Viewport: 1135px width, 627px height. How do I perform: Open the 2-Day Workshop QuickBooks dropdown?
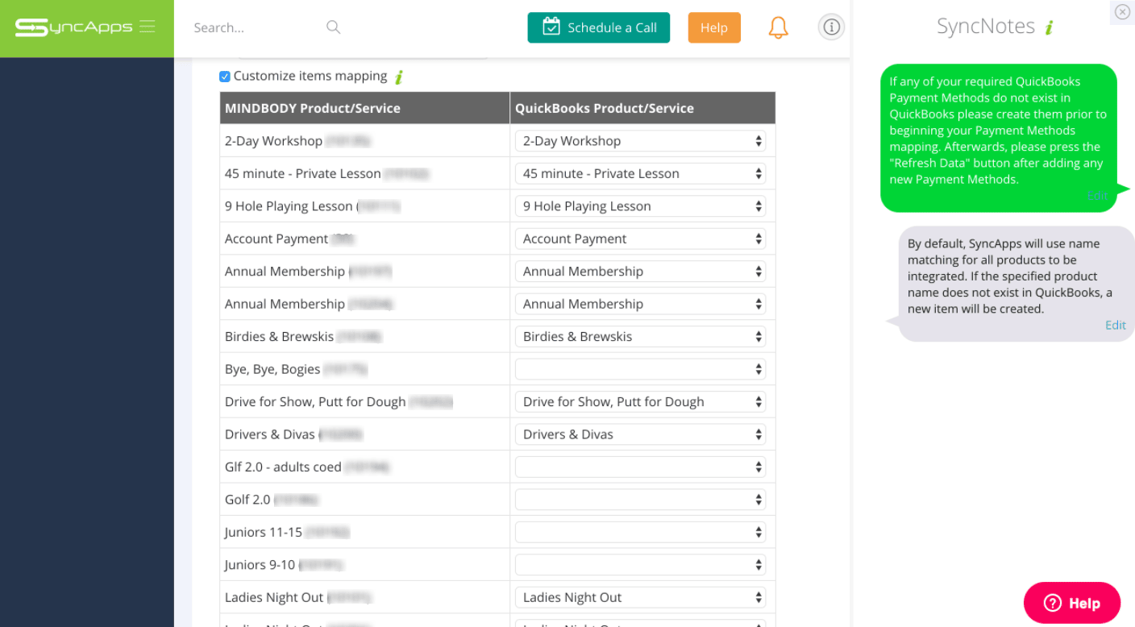tap(641, 141)
